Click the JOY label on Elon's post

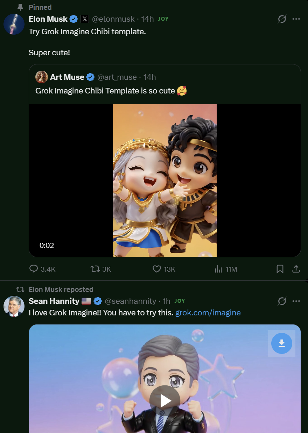tap(163, 19)
